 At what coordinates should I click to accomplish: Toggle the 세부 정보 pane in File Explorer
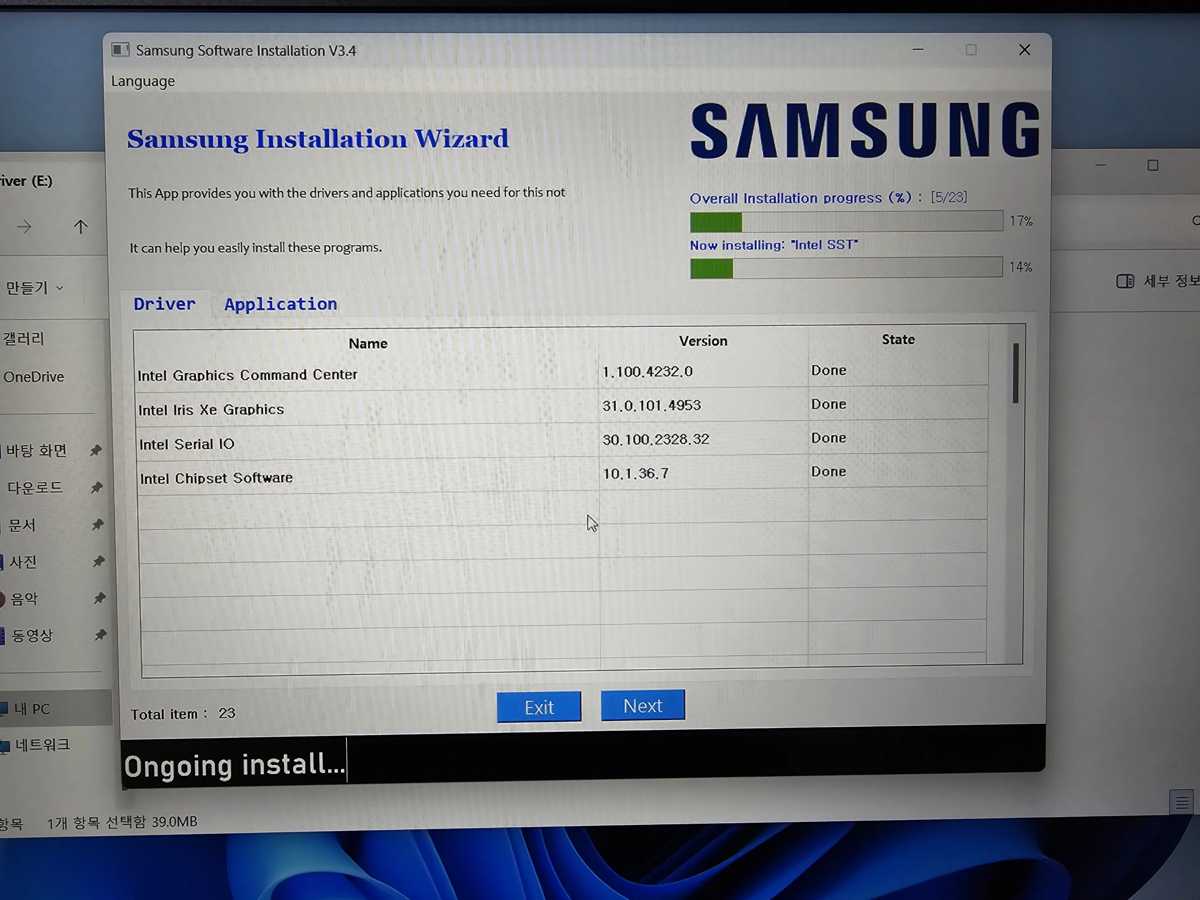point(1157,280)
